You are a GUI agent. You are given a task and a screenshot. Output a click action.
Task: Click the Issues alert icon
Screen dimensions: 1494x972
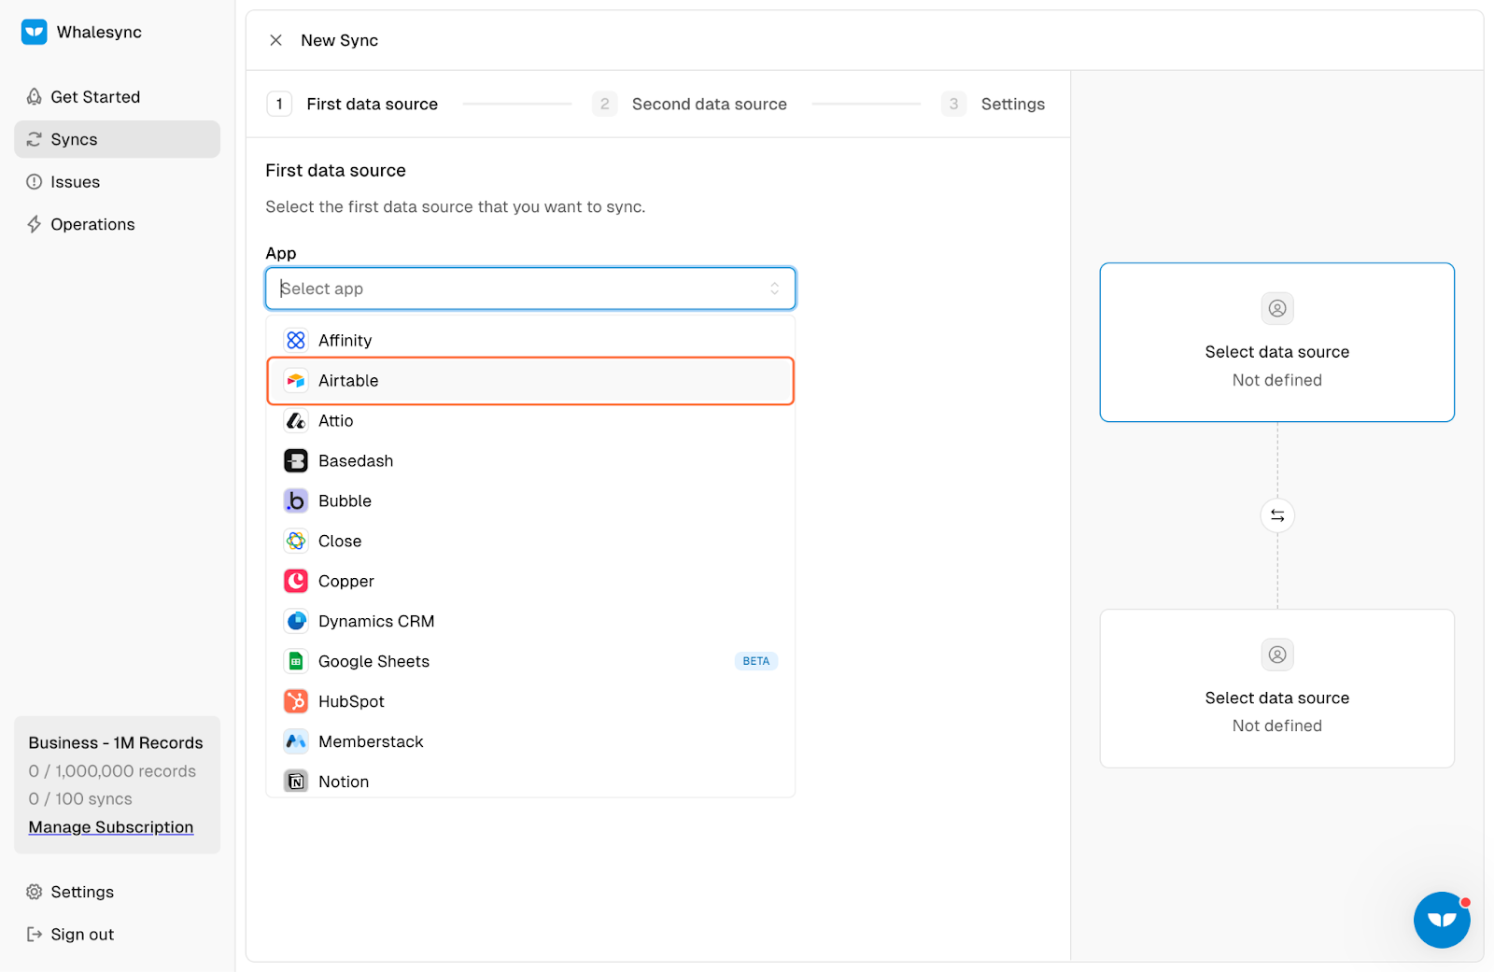[x=35, y=182]
